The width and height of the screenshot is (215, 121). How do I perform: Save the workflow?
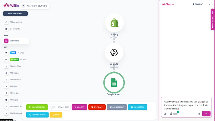tap(56, 115)
